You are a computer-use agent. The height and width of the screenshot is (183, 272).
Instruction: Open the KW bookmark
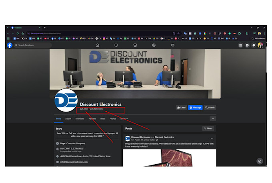coord(24,39)
